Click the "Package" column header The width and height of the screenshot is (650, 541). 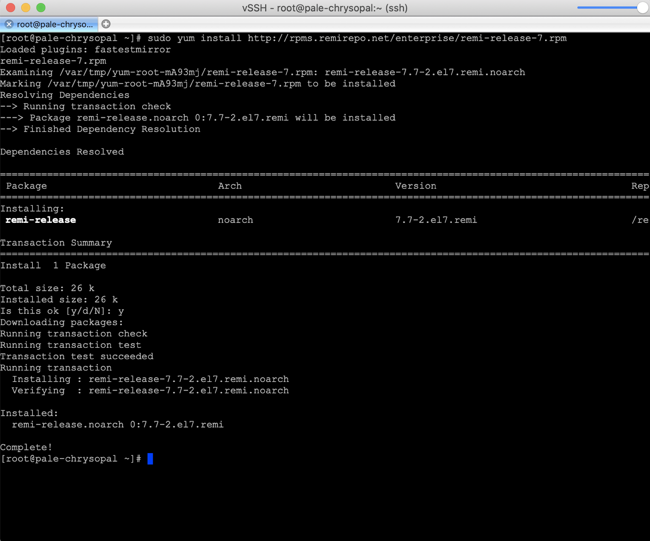click(26, 186)
